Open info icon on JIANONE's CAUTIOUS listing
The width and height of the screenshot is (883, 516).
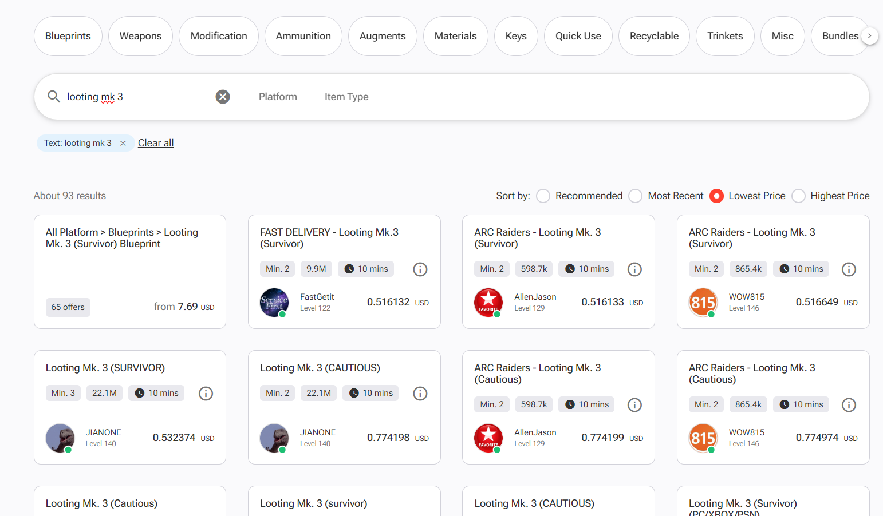(420, 394)
